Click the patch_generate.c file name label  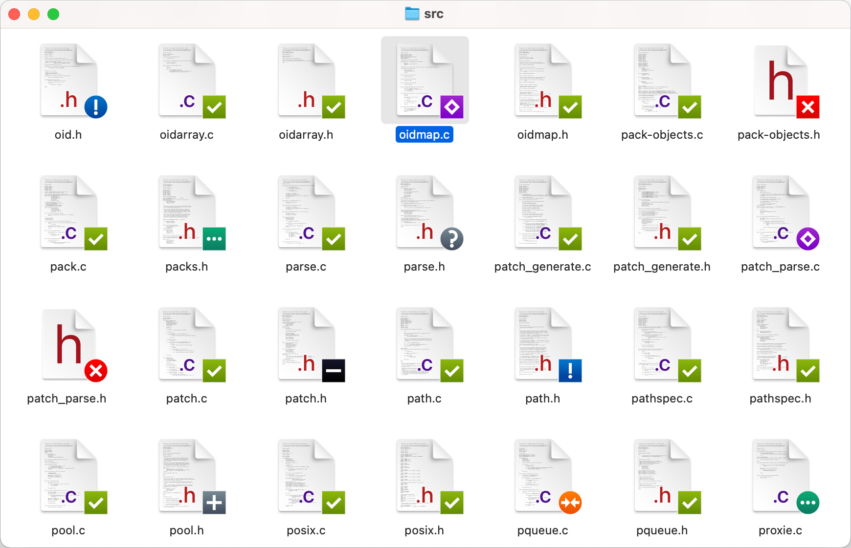pyautogui.click(x=543, y=267)
